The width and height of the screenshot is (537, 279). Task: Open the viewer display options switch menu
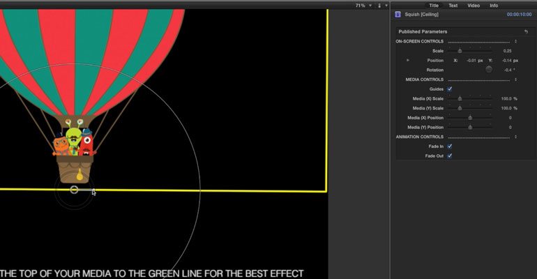pyautogui.click(x=383, y=6)
